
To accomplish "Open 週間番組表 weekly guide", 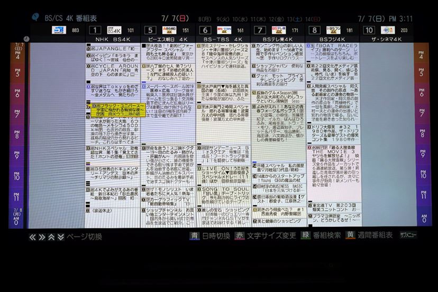I will tap(375, 235).
